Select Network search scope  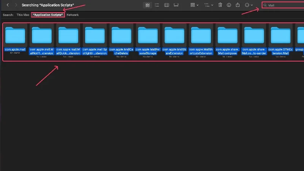click(73, 15)
